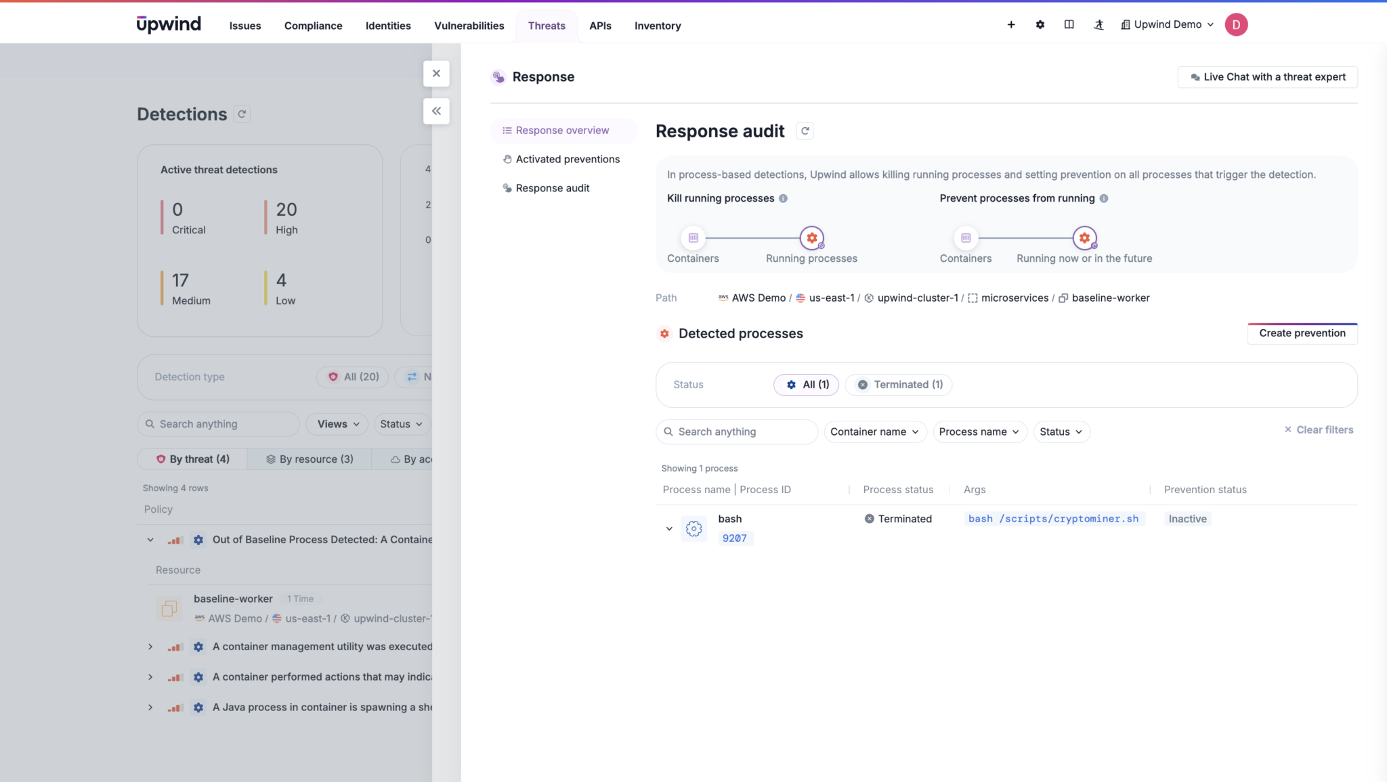1387x782 pixels.
Task: Select the All (1) status filter
Action: (806, 384)
